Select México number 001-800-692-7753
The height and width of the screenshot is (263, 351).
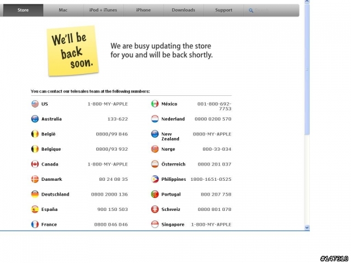(x=214, y=106)
